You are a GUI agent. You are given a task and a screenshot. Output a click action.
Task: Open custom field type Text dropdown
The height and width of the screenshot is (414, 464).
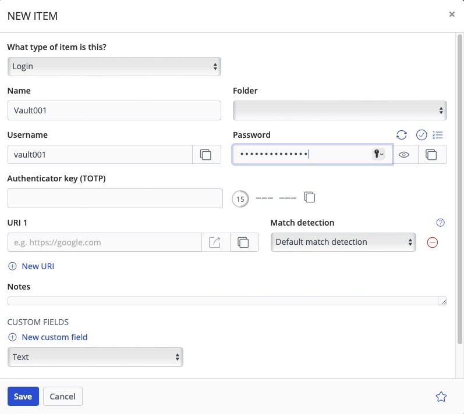point(95,357)
